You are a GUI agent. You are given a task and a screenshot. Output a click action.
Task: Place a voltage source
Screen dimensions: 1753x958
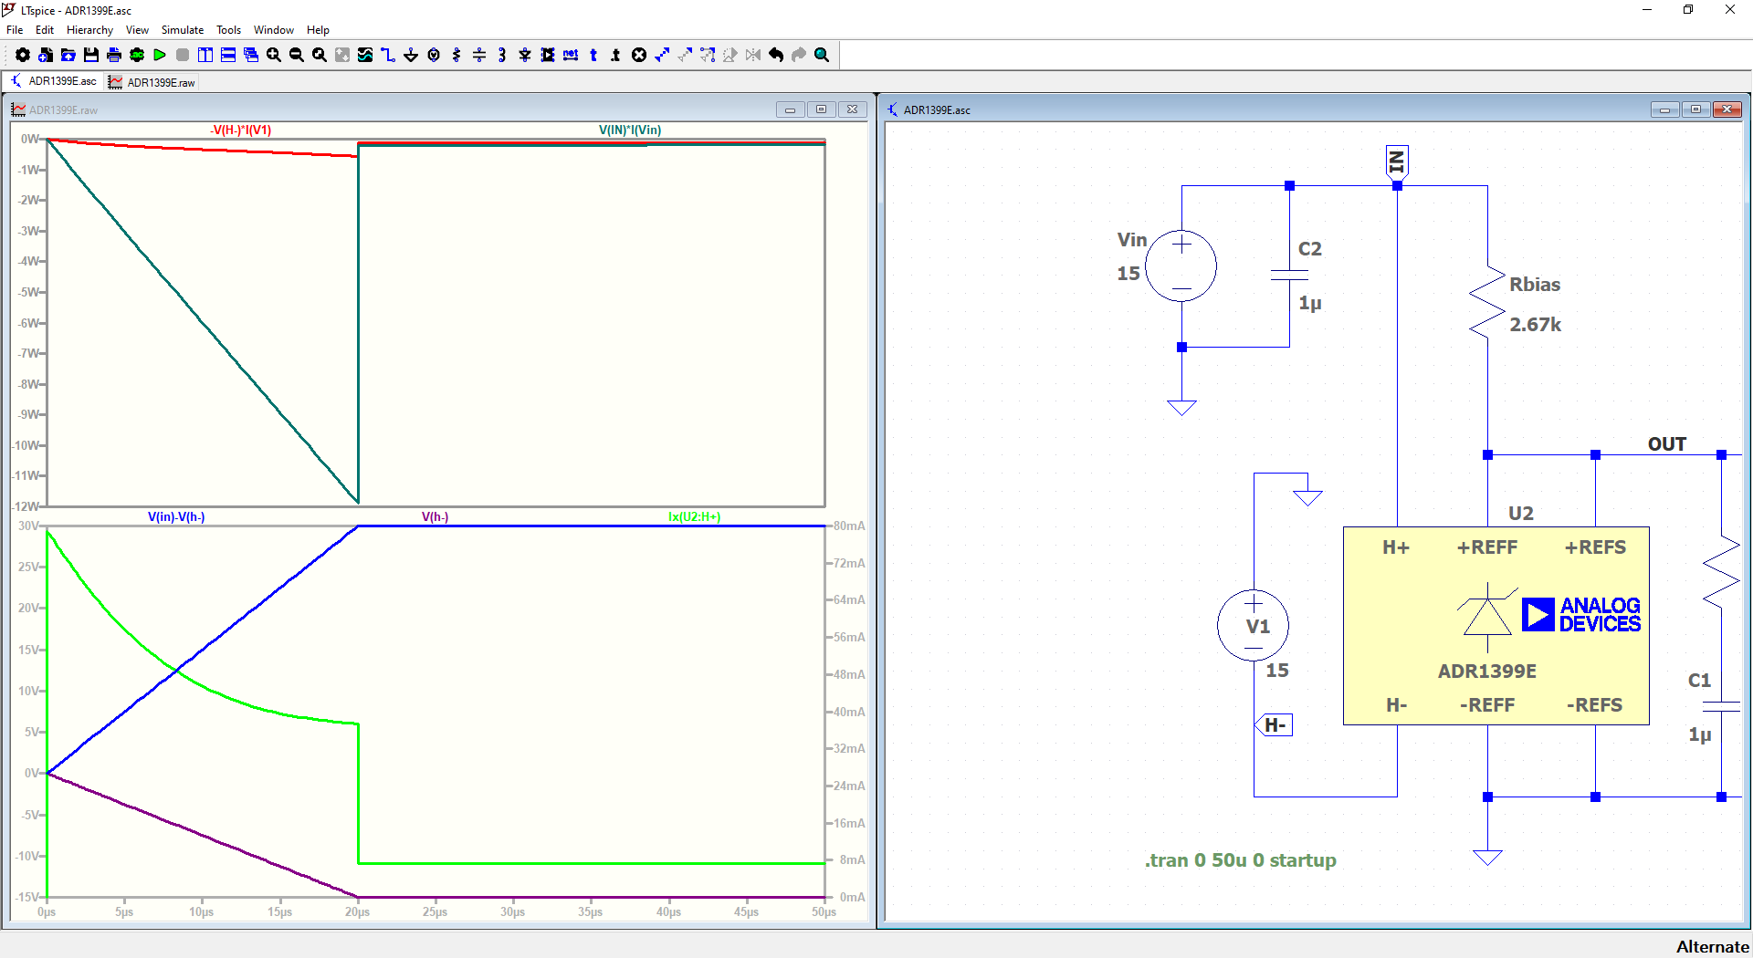(x=434, y=55)
